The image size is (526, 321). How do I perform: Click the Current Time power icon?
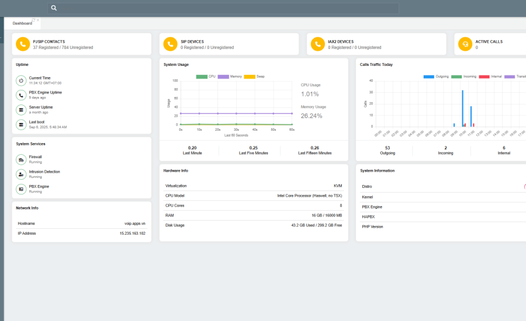(x=21, y=81)
